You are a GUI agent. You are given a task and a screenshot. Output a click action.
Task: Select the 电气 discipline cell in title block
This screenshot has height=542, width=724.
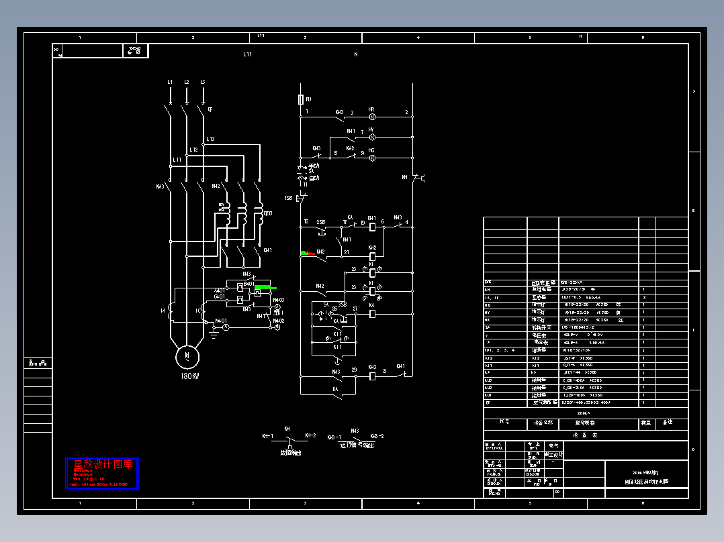(x=553, y=445)
